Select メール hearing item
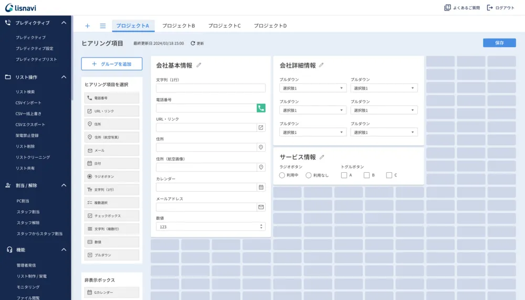Image resolution: width=525 pixels, height=300 pixels. tap(112, 150)
